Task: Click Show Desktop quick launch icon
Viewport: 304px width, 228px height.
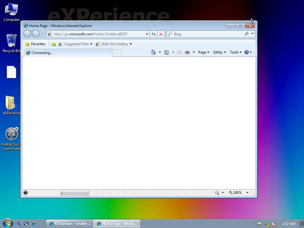Action: point(19,224)
